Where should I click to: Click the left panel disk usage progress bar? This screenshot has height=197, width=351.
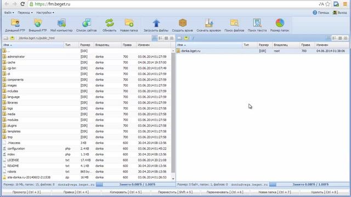click(x=135, y=184)
